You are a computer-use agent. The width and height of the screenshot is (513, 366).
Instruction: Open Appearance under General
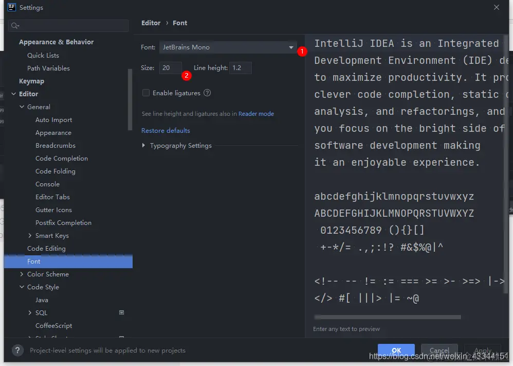53,133
